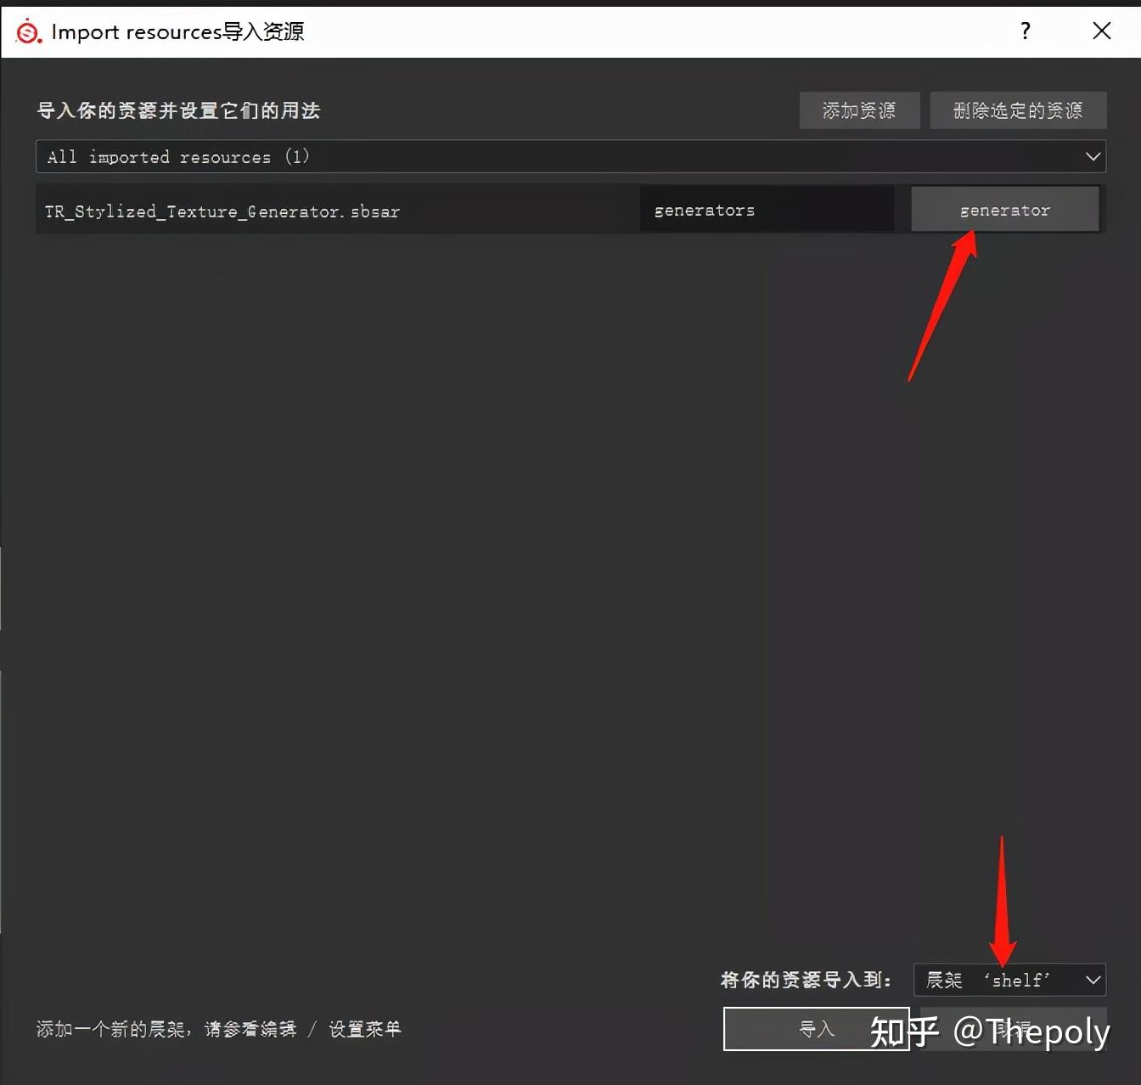The width and height of the screenshot is (1141, 1085).
Task: Click the 导入 import button
Action: (817, 1029)
